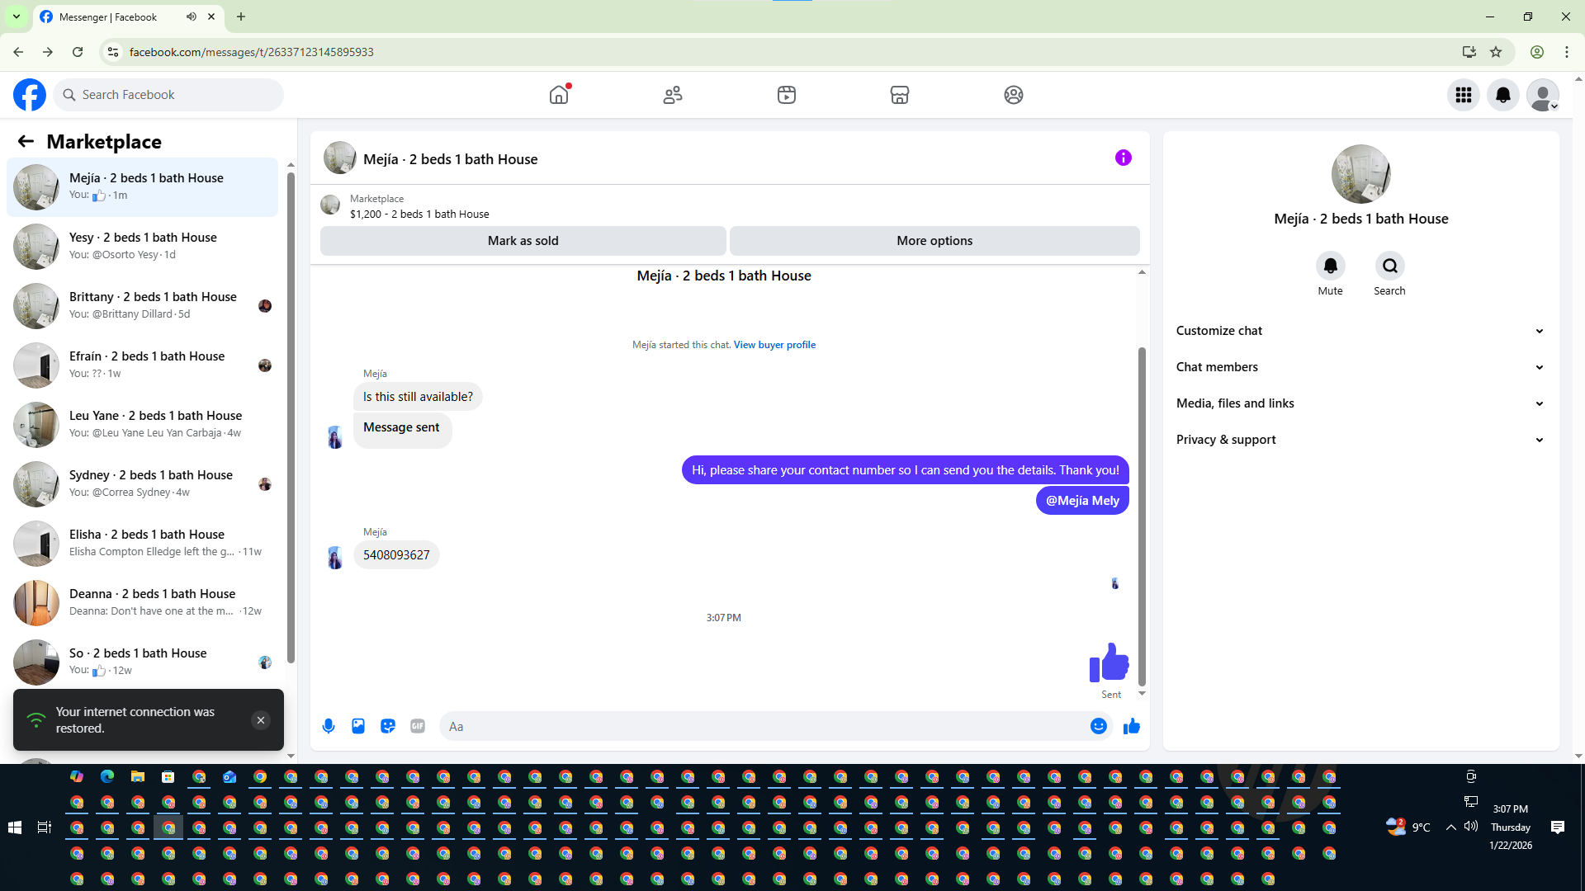
Task: Open the Elisha 2 beds 1 bath House chat
Action: pyautogui.click(x=142, y=544)
